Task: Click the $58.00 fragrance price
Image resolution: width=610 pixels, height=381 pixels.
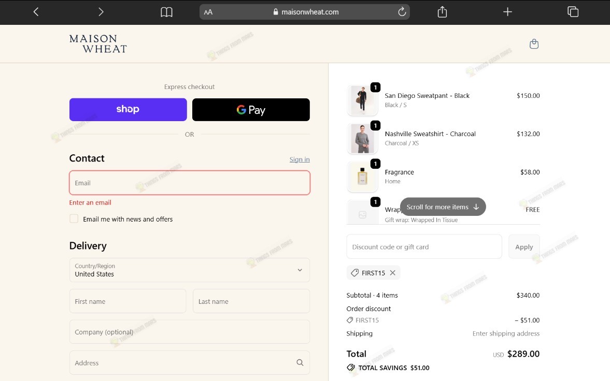Action: (x=530, y=172)
